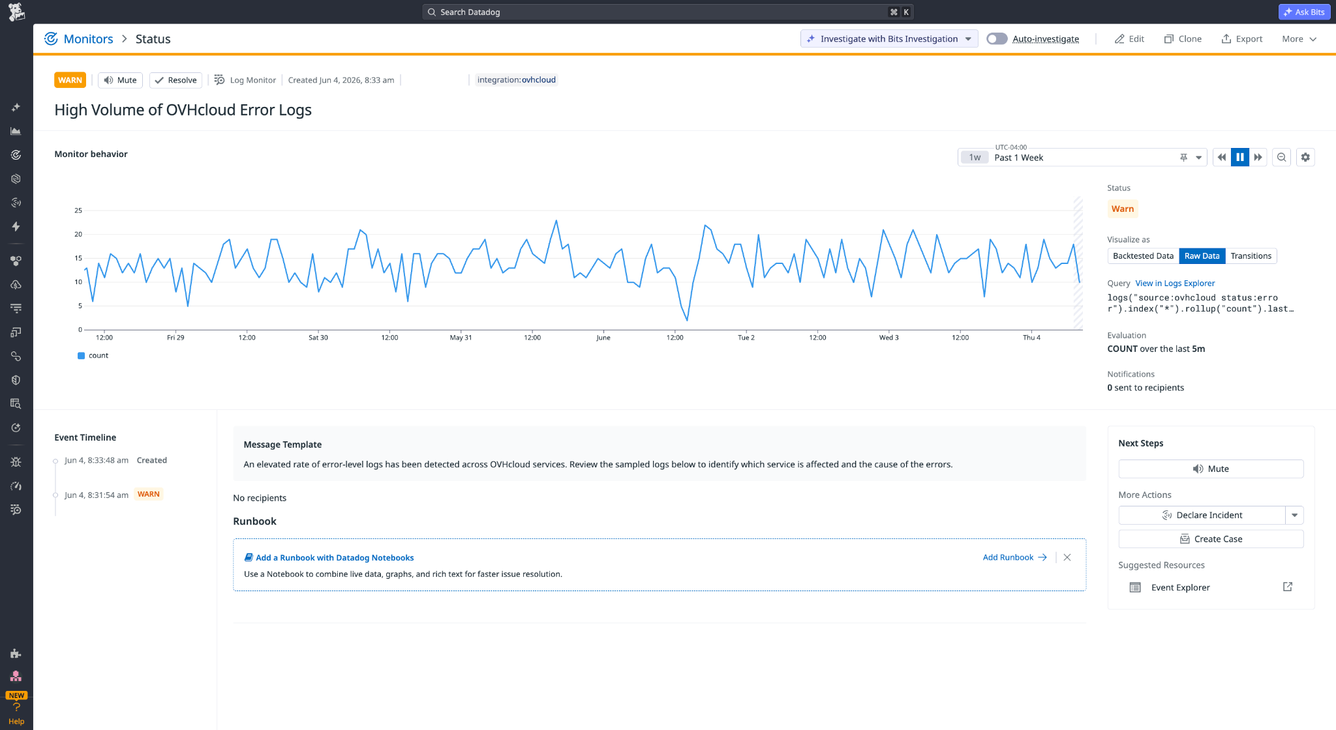
Task: Toggle the Auto-investigate switch
Action: pos(997,39)
